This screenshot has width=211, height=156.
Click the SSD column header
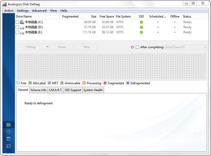coord(141,16)
